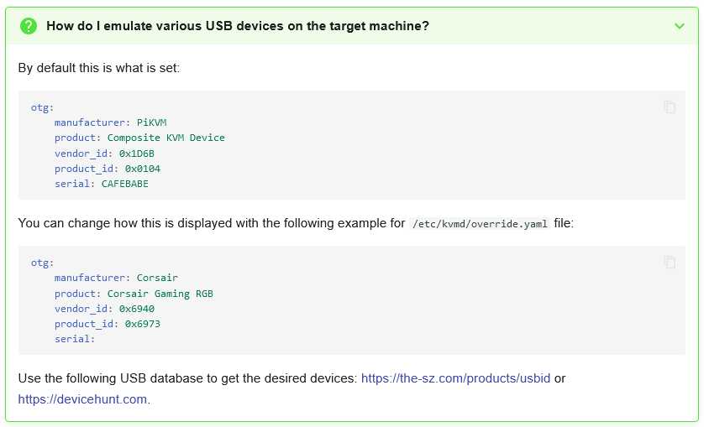This screenshot has width=704, height=427.
Task: Click the vendor_id 0x1D6B value
Action: coord(136,154)
